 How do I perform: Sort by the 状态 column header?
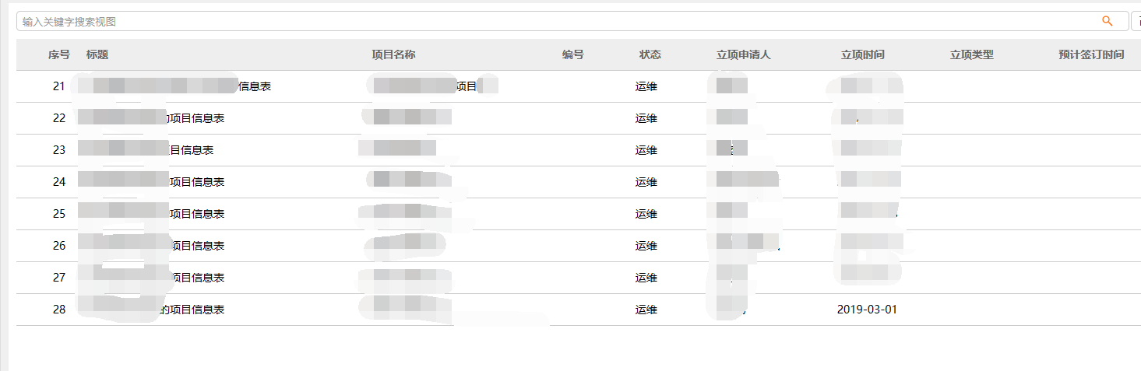[650, 55]
